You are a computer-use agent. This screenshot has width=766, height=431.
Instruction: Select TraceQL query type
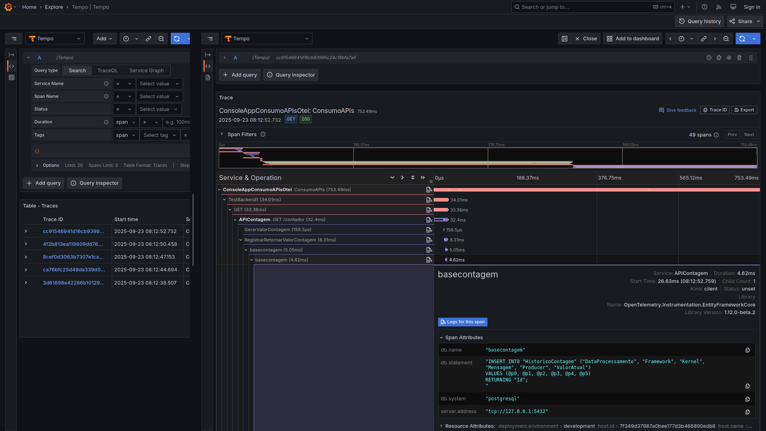click(x=107, y=71)
